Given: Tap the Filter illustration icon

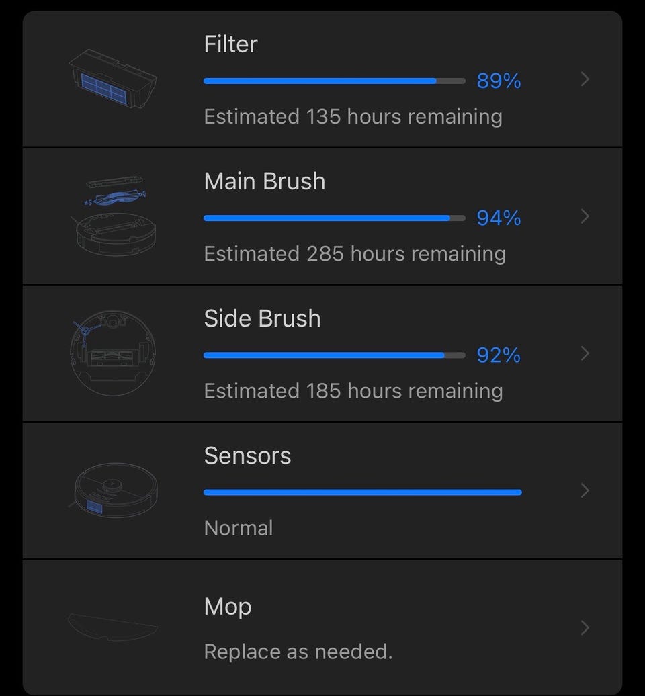Looking at the screenshot, I should [113, 79].
